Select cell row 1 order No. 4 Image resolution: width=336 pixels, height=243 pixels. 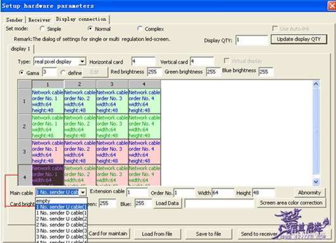pos(144,101)
